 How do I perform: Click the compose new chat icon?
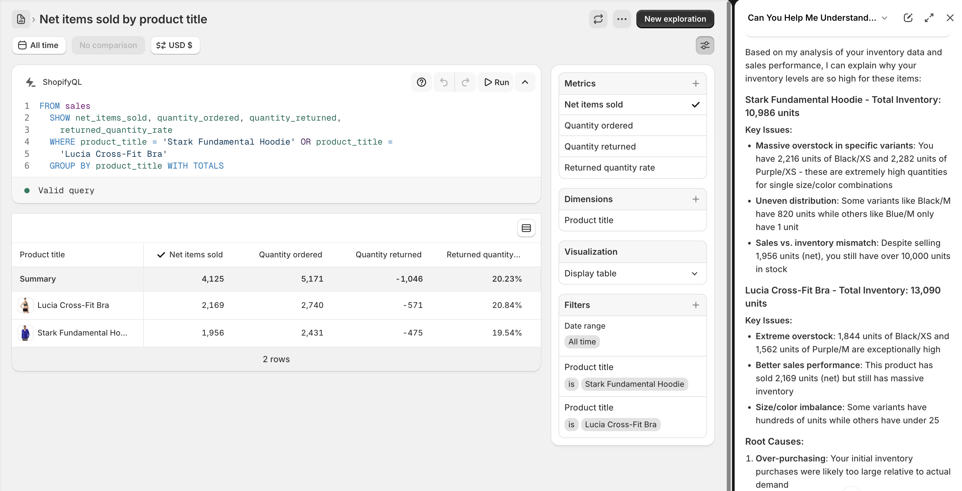click(908, 17)
